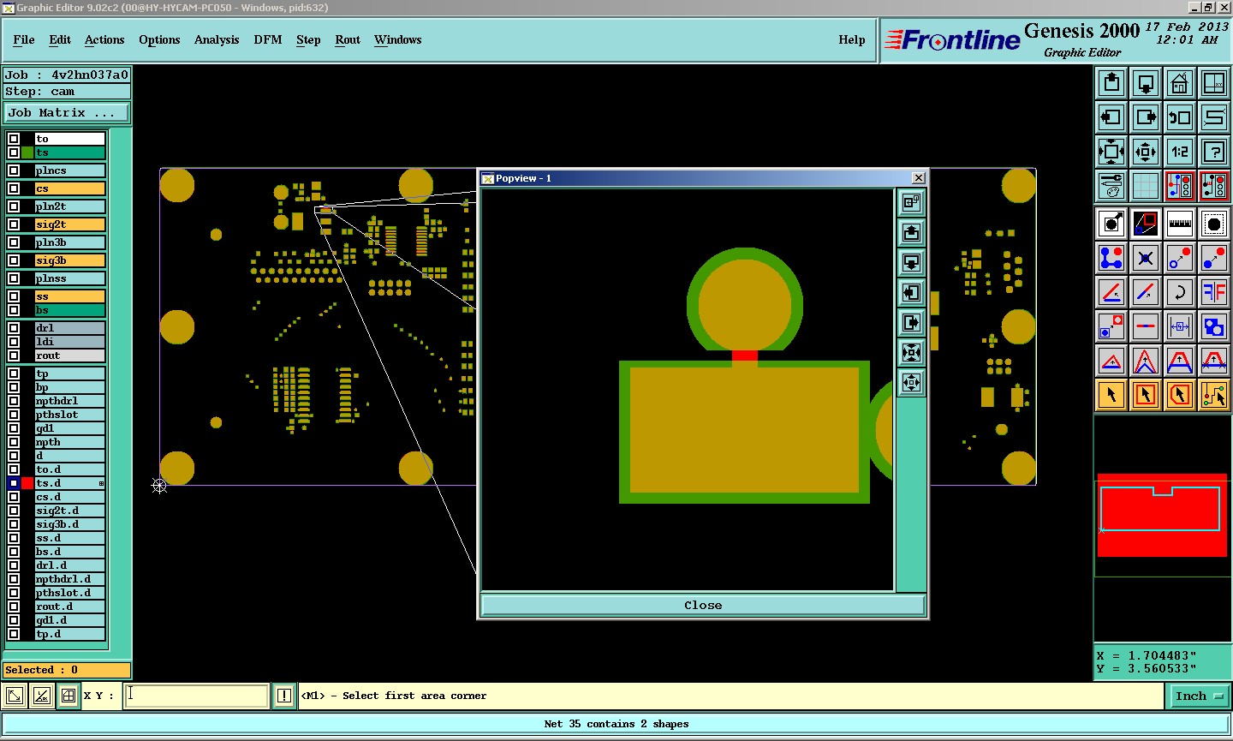1233x741 pixels.
Task: Click Close button in Popview window
Action: (x=703, y=605)
